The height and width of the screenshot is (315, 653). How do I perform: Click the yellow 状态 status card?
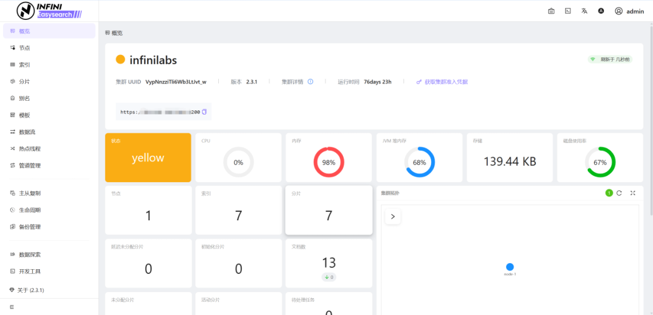point(148,157)
